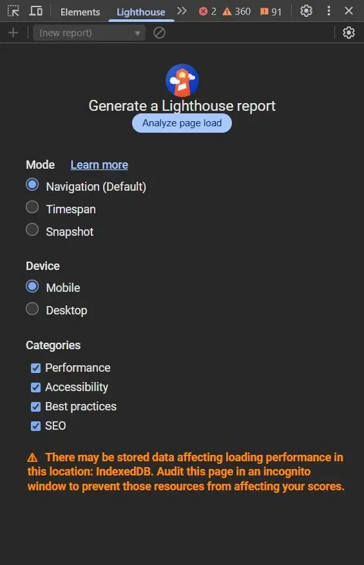Viewport: 364px width, 565px height.
Task: Open DevTools settings gear in top bar
Action: [306, 11]
